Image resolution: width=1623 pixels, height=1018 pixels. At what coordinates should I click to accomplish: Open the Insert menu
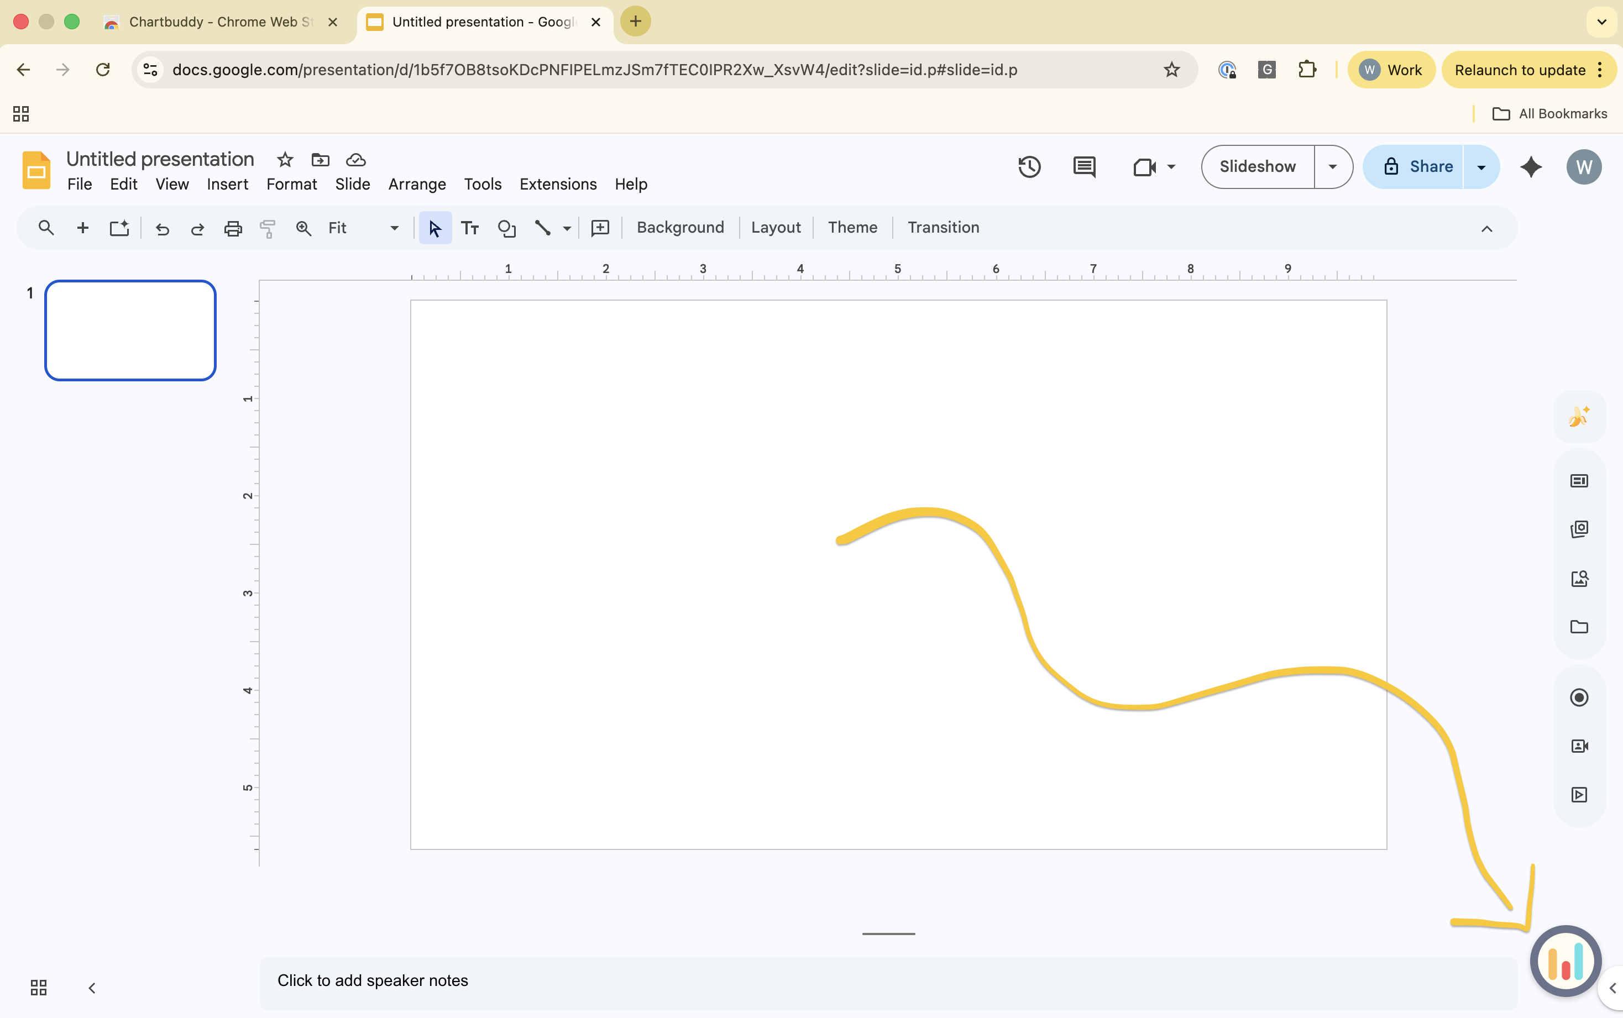[227, 184]
